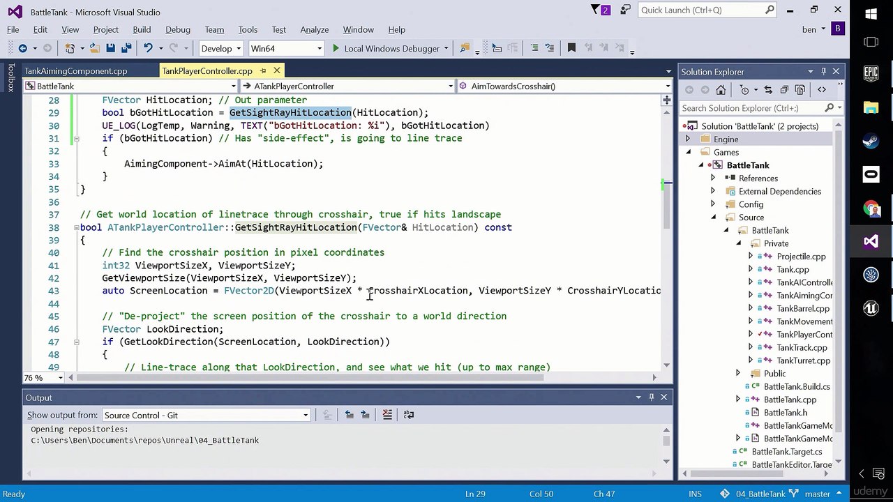893x502 pixels.
Task: Toggle word wrap in Output panel
Action: pyautogui.click(x=409, y=415)
